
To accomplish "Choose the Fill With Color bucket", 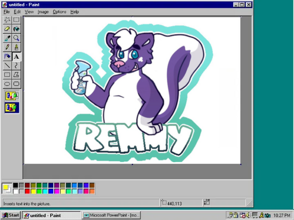I will click(16, 29).
